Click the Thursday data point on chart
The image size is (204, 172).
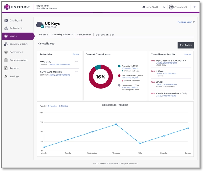point(116,124)
